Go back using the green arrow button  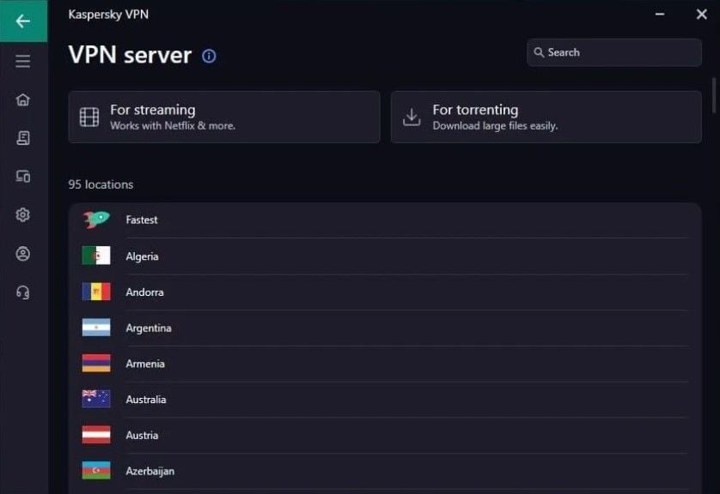pos(23,21)
